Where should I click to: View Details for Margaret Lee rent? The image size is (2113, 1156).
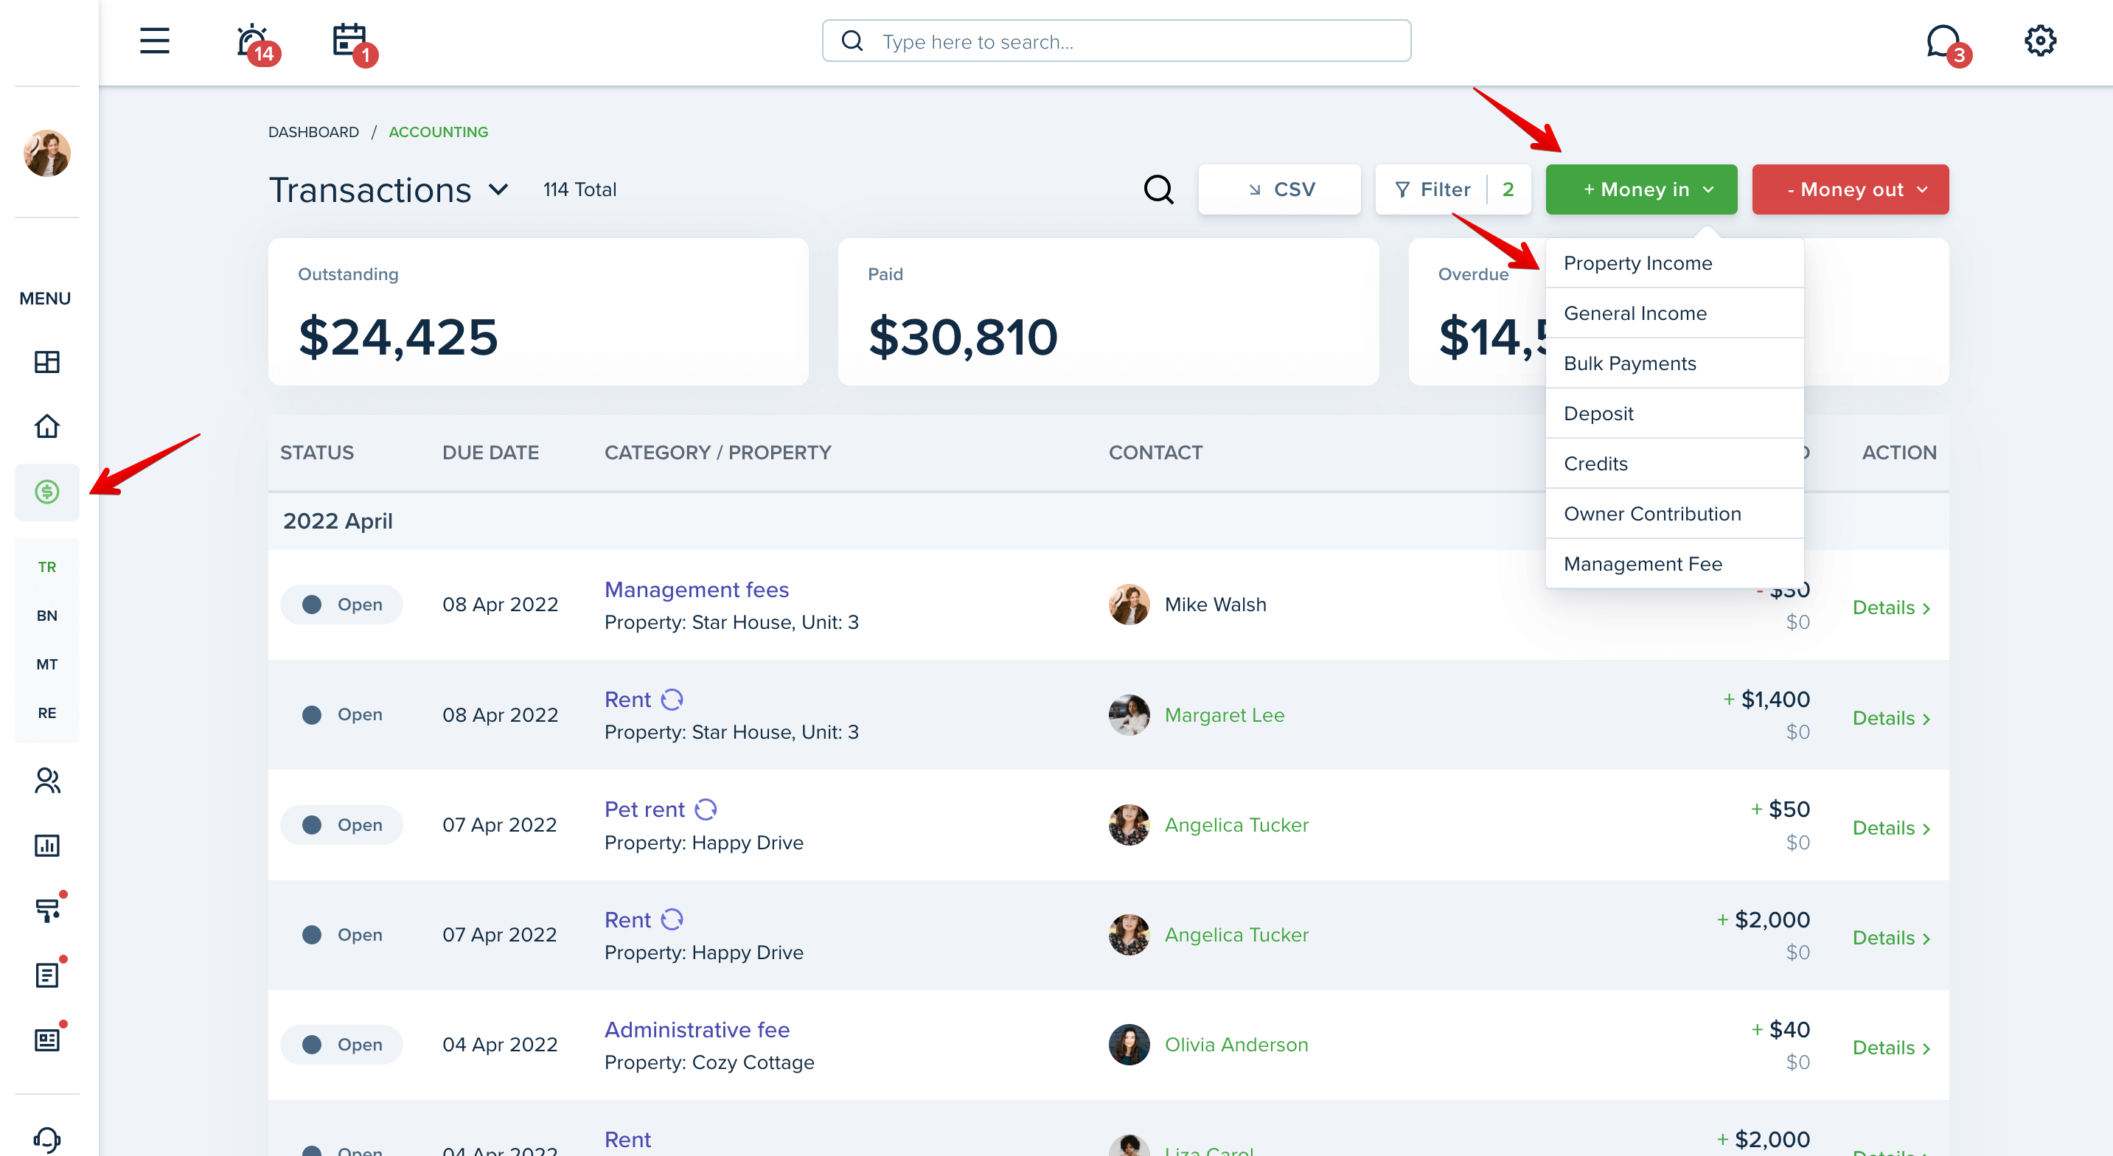point(1890,719)
